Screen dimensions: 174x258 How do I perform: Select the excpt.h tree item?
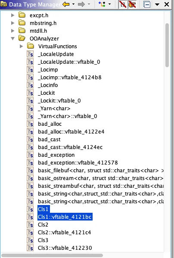click(39, 16)
